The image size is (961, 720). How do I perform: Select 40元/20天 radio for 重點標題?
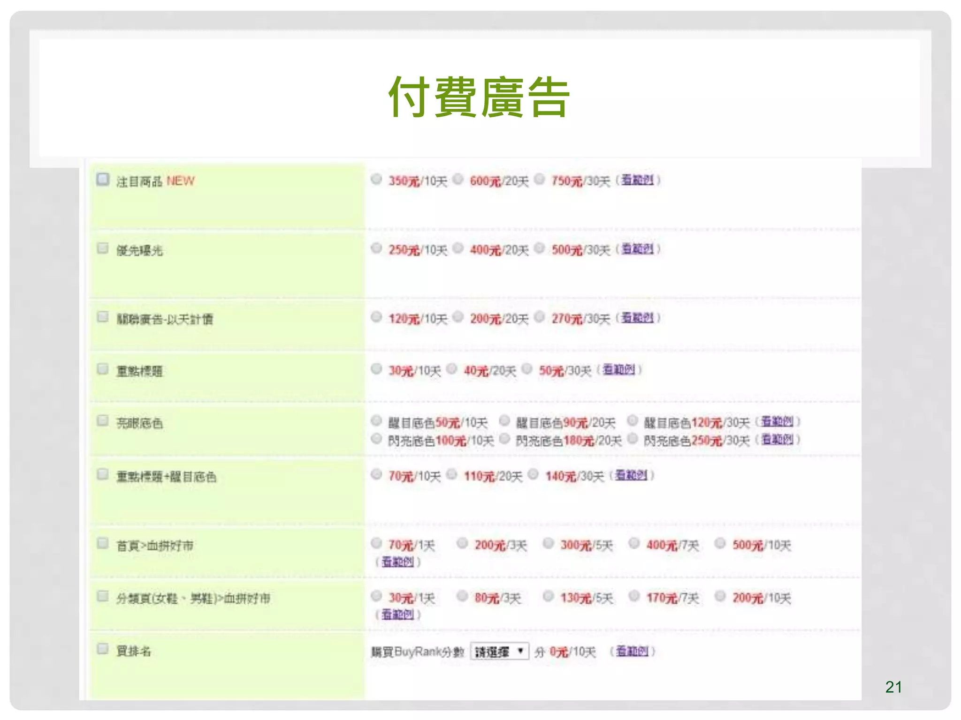451,369
